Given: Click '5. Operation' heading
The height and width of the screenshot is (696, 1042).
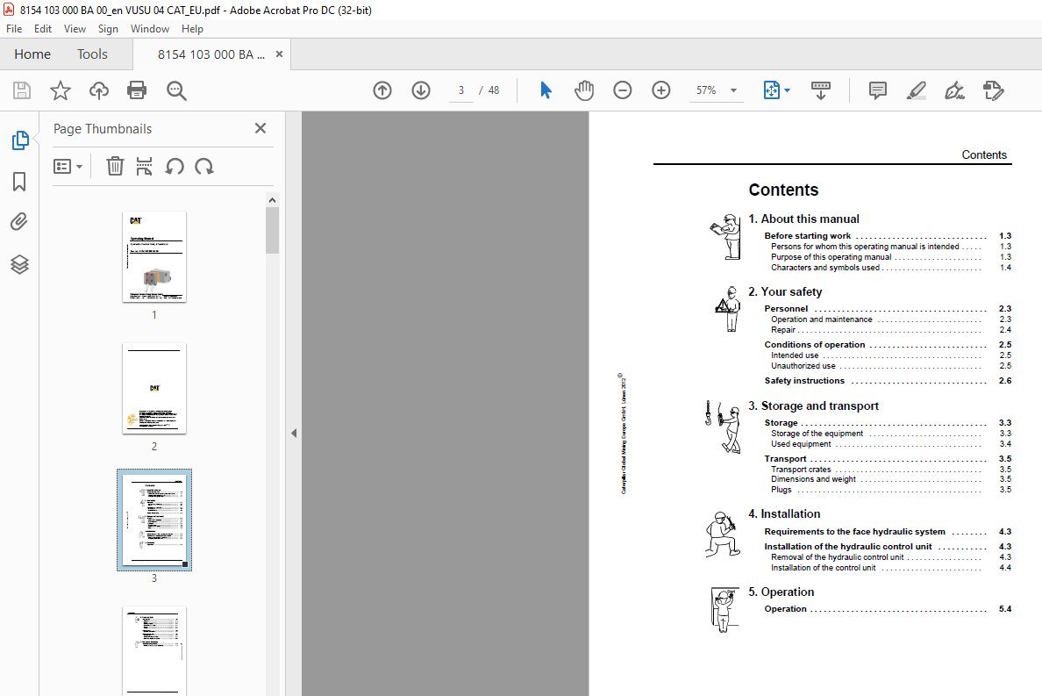Looking at the screenshot, I should pos(781,592).
